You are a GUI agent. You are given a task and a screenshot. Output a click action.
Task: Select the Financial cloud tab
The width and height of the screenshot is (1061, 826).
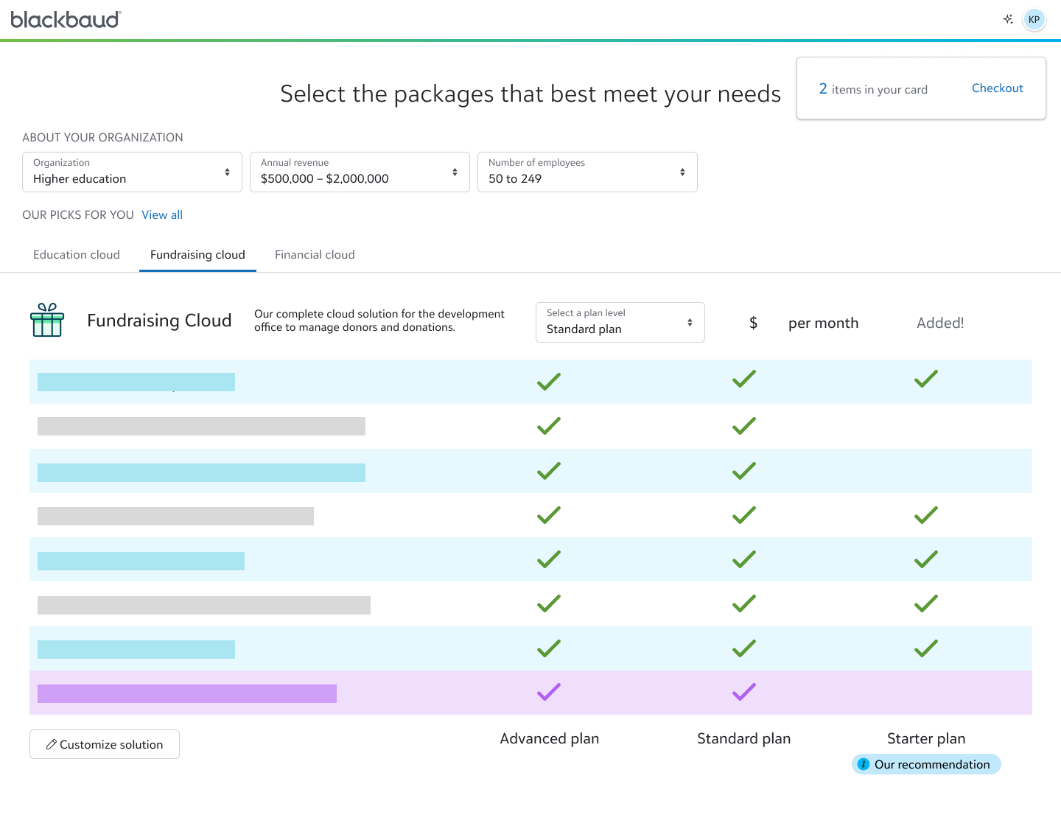[x=315, y=255]
